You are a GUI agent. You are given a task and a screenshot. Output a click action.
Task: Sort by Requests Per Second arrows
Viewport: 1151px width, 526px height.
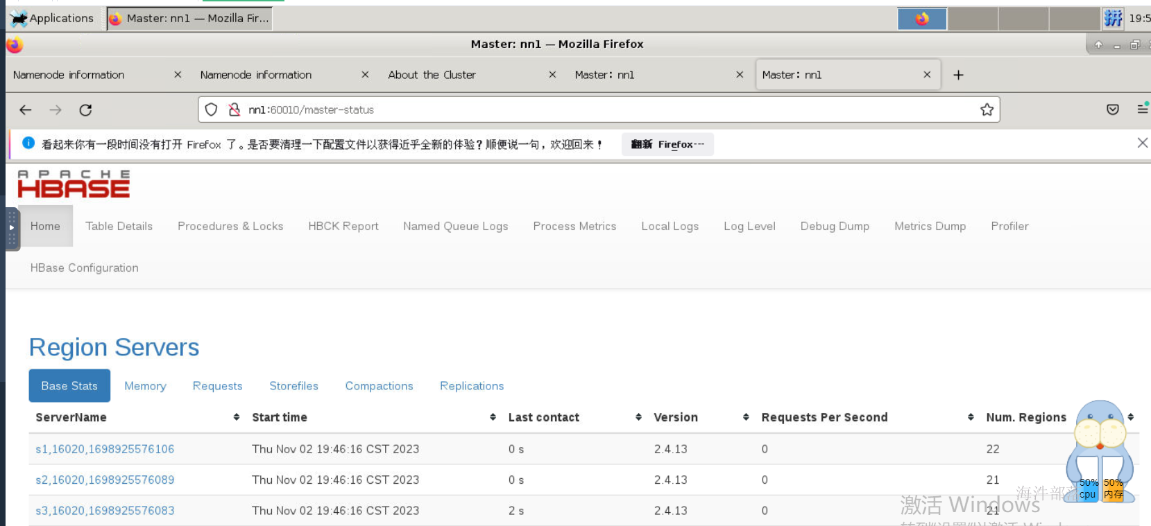coord(971,417)
